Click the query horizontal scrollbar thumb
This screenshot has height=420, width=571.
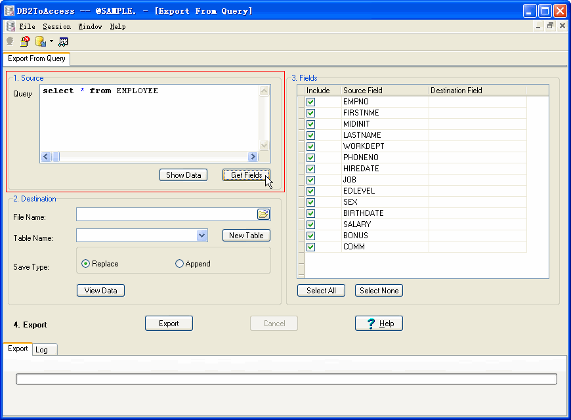(x=56, y=157)
